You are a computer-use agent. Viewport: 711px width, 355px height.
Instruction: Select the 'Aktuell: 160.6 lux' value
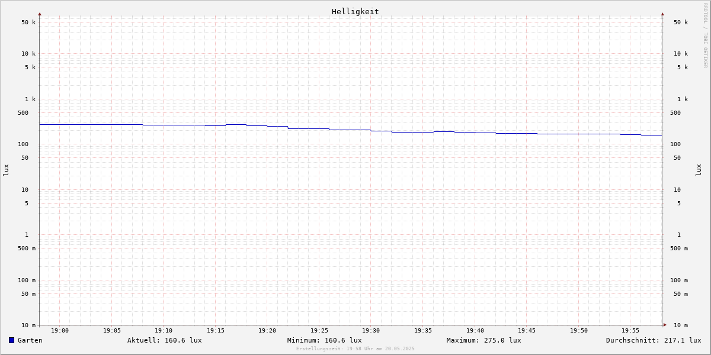tap(165, 340)
